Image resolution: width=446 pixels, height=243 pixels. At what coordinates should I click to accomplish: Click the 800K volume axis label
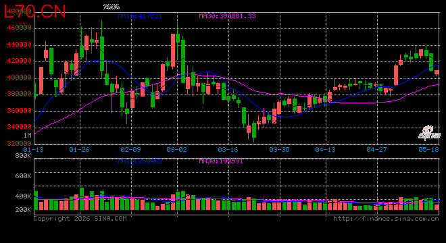point(24,156)
